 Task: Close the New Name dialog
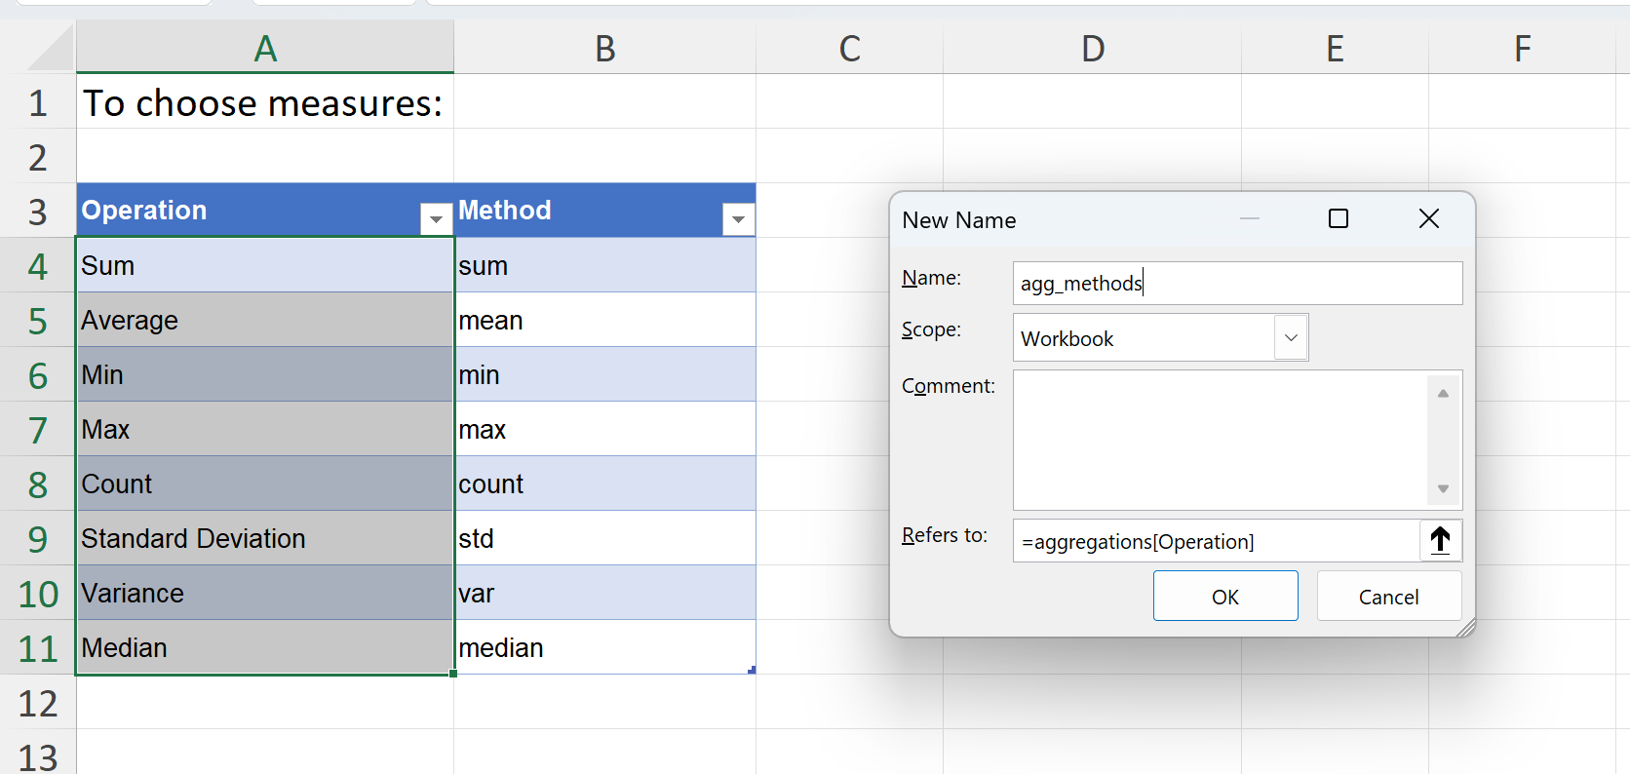tap(1428, 219)
